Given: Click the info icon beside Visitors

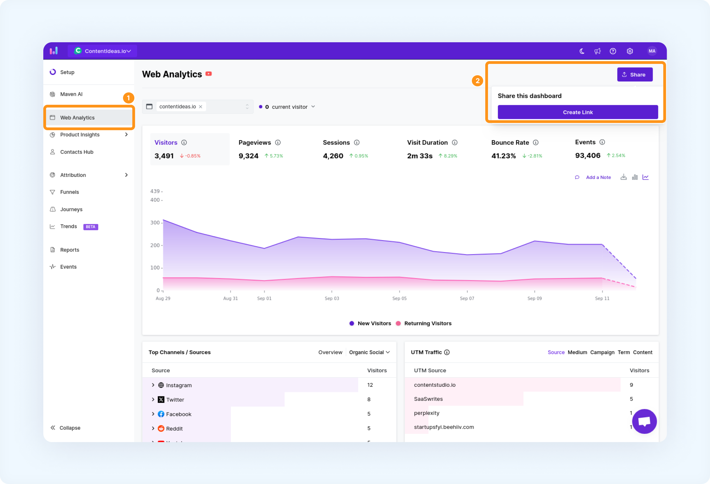Looking at the screenshot, I should pos(184,143).
